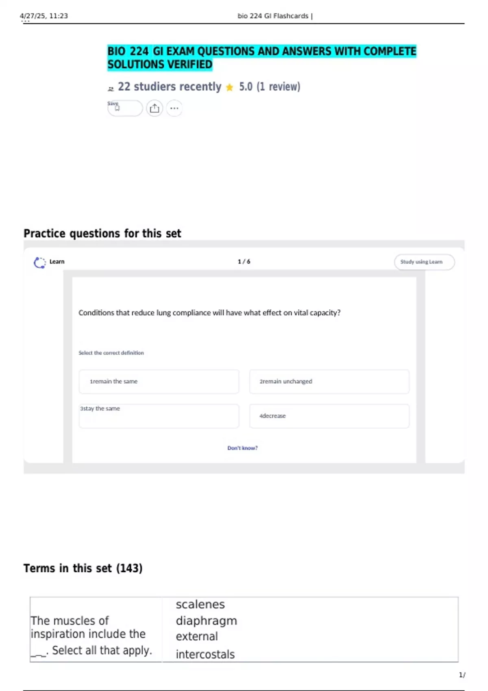Click the 'Practice questions for this set' heading

pos(102,233)
